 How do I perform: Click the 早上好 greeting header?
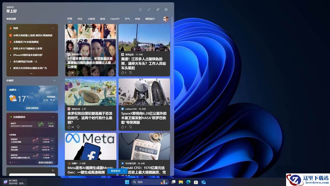[x=12, y=11]
